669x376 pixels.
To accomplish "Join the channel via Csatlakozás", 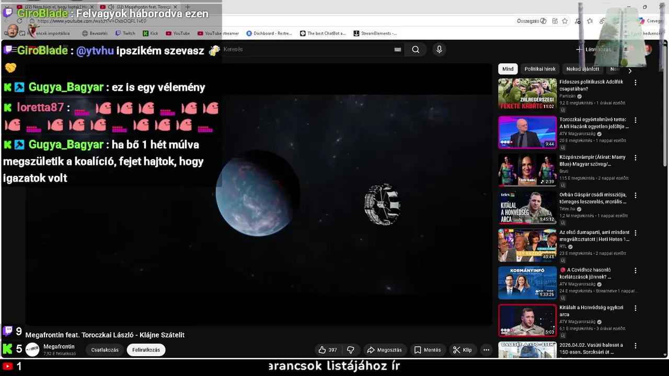I will (105, 350).
